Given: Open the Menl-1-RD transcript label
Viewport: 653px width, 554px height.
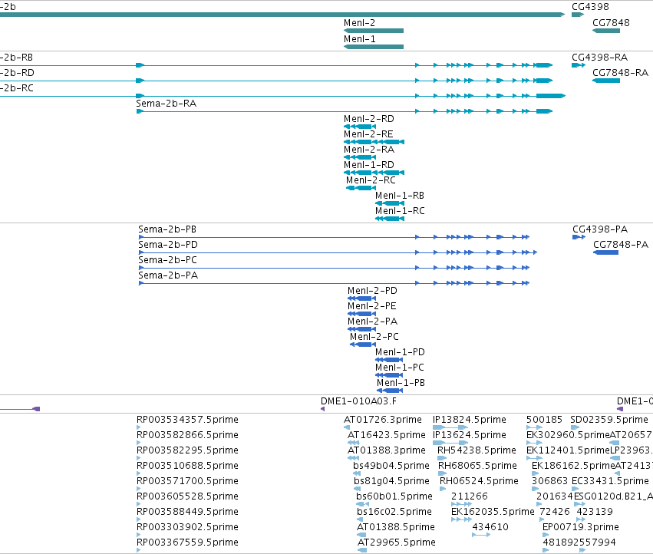Looking at the screenshot, I should pos(368,165).
